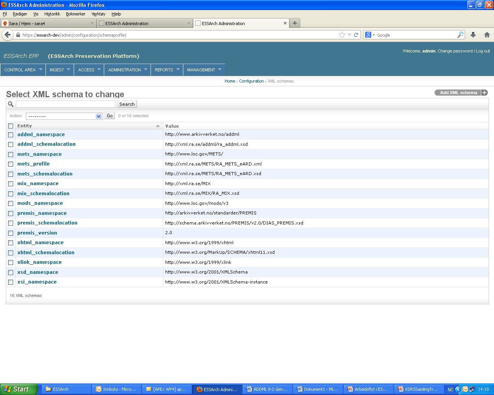494x395 pixels.
Task: Open the downloads arrow icon
Action: [473, 35]
